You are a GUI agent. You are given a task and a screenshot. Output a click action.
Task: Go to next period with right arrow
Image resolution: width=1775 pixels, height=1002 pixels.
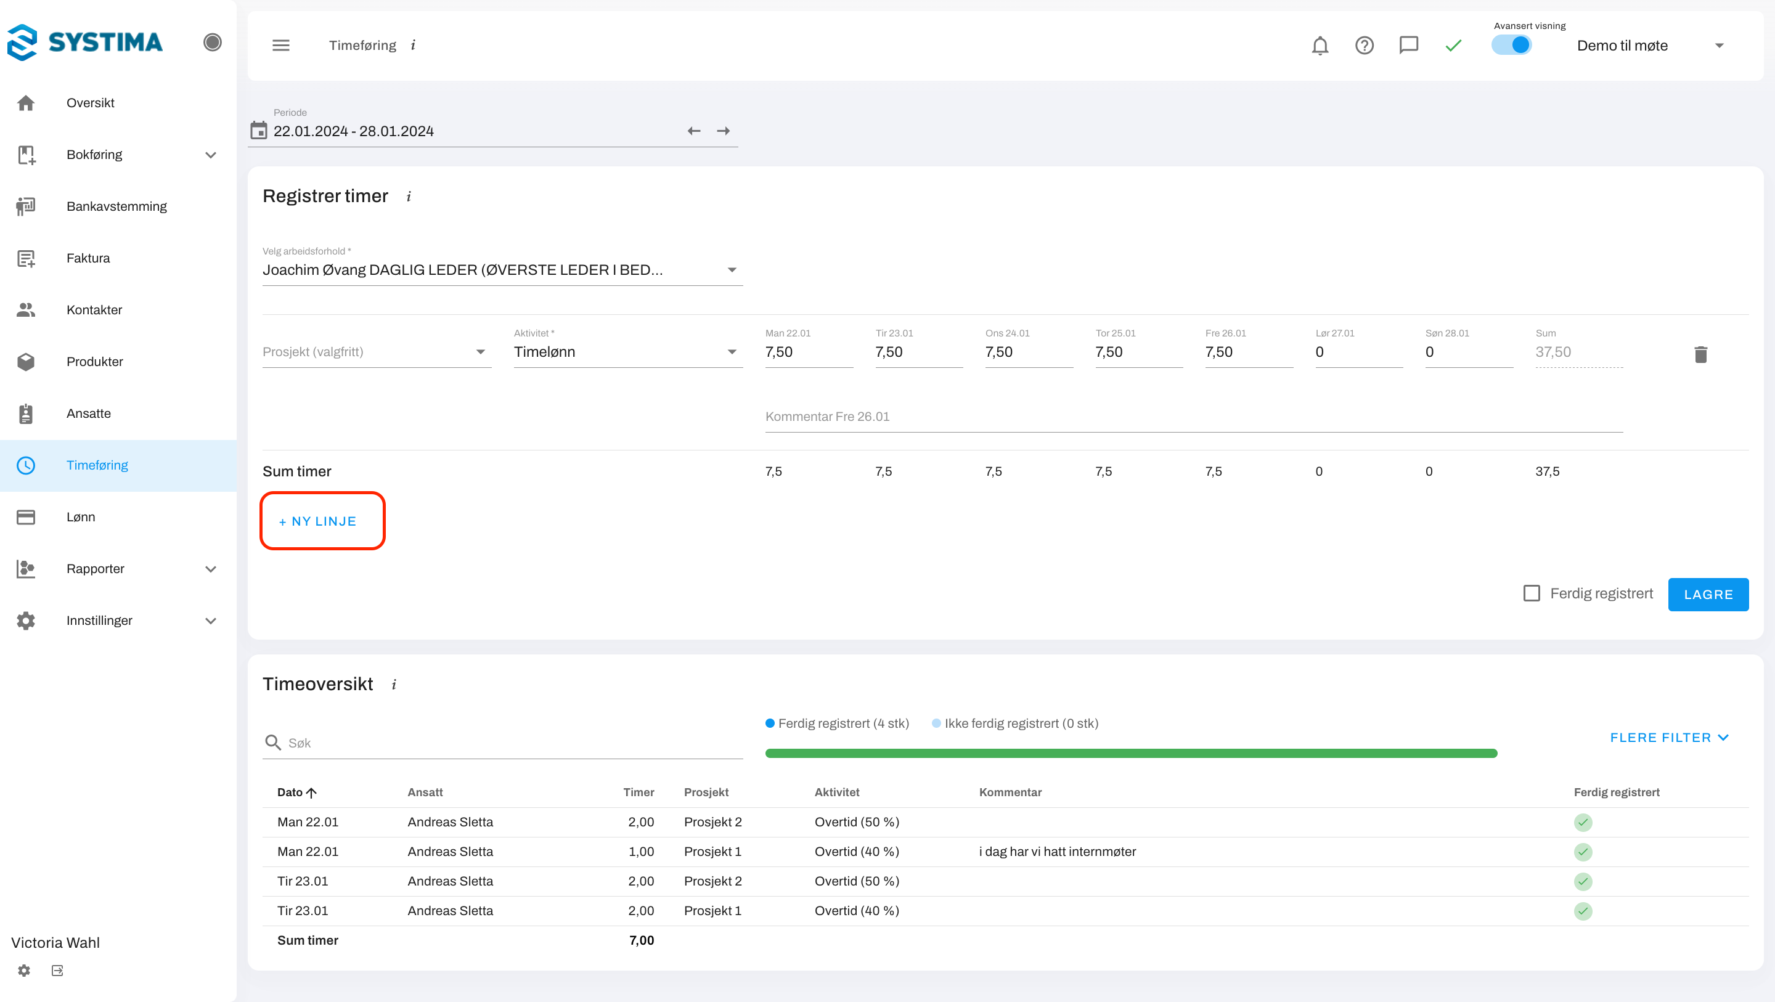[x=723, y=131]
